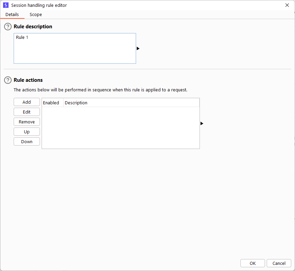The image size is (295, 271).
Task: Click the empty rule actions table area
Action: click(121, 128)
